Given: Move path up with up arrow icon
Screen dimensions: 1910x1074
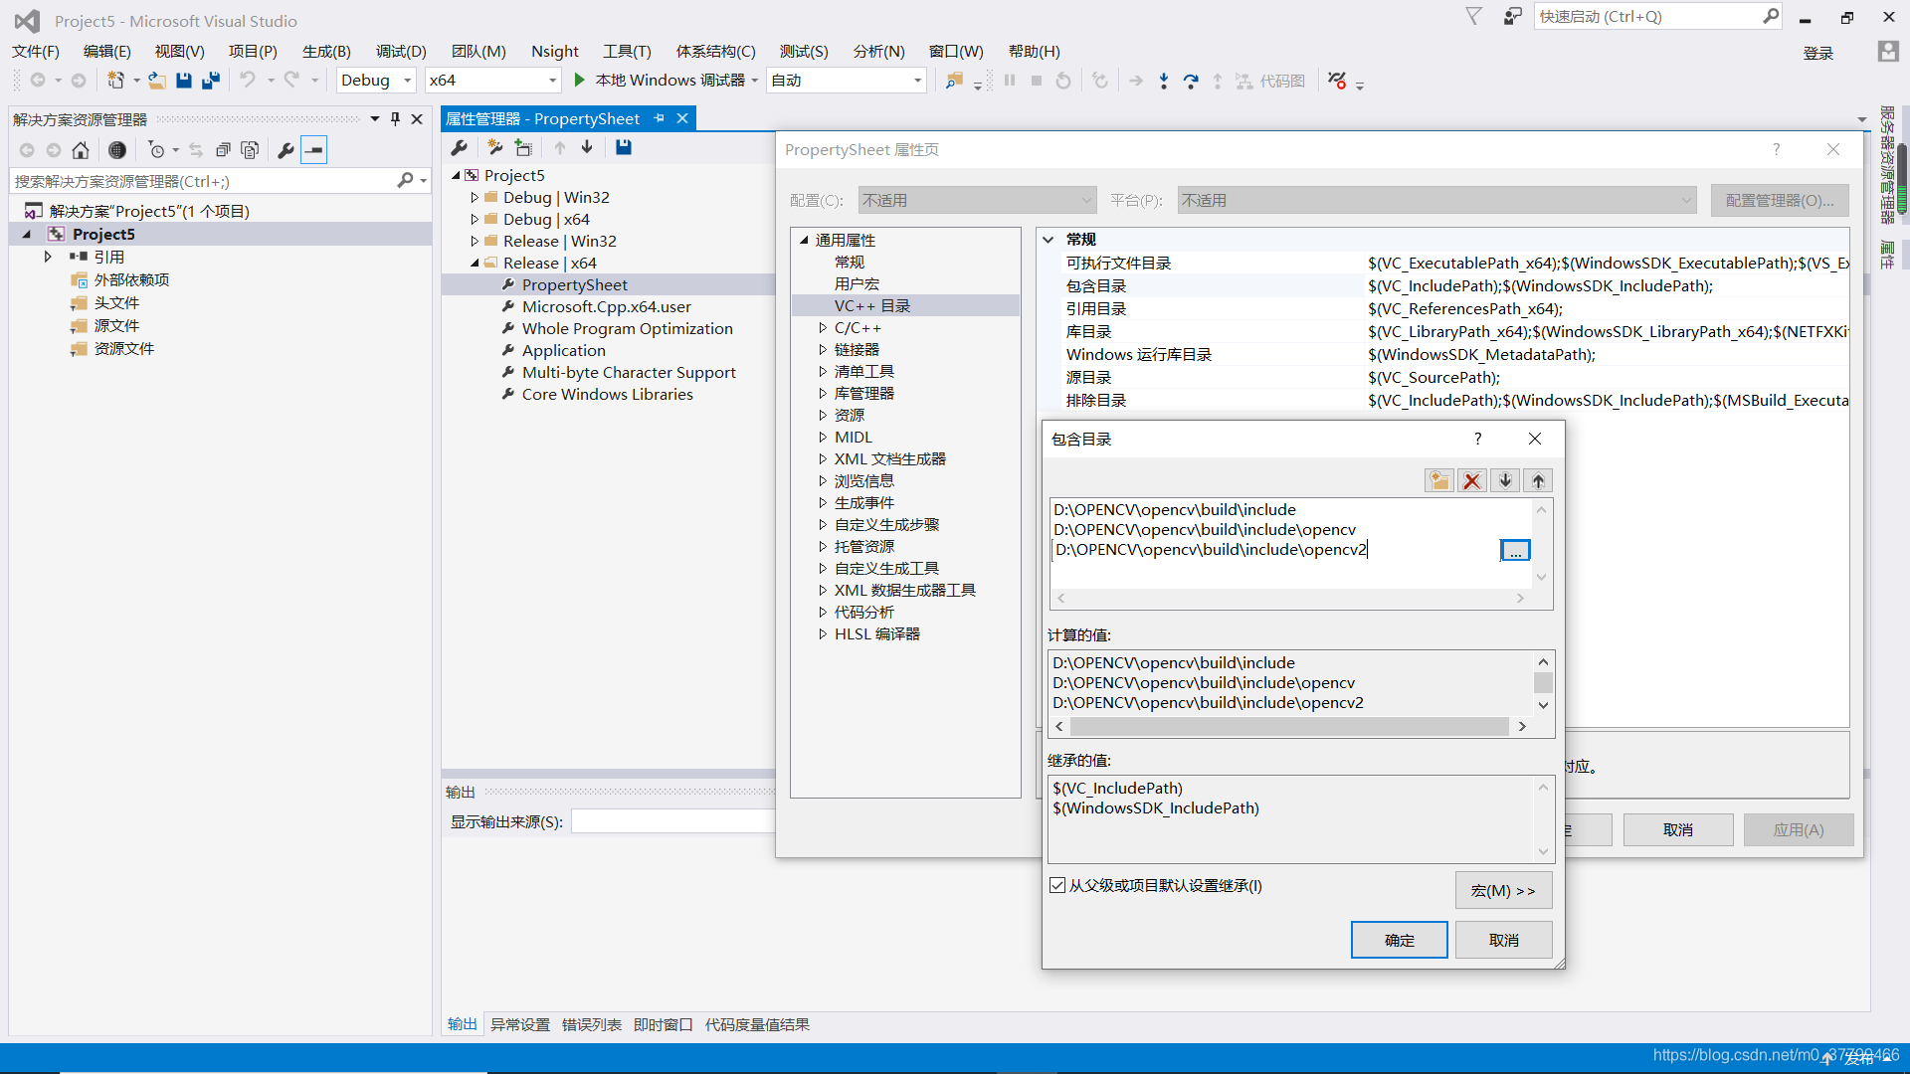Looking at the screenshot, I should (1538, 481).
